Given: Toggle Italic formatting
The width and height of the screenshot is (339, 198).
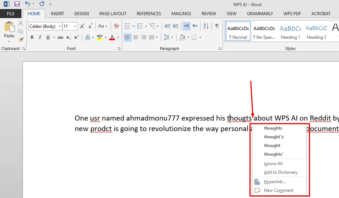Looking at the screenshot, I should tap(40, 37).
